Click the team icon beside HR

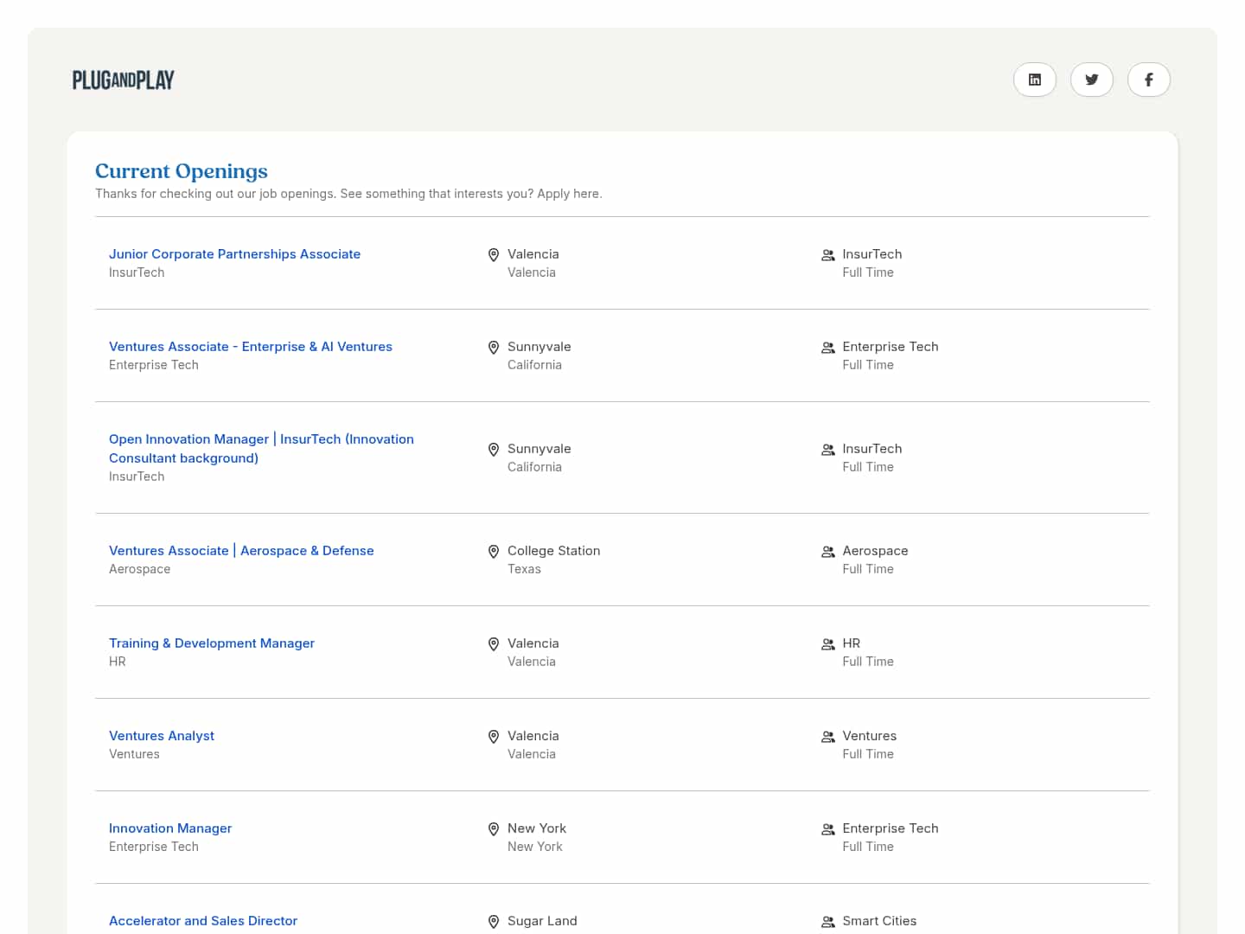click(827, 644)
